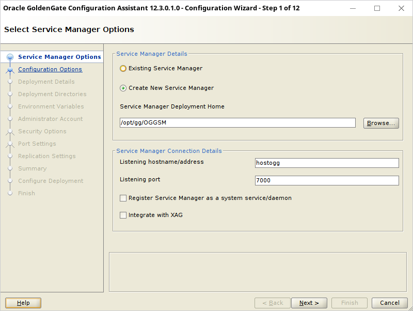Click the Configuration Options step node icon

(10, 70)
